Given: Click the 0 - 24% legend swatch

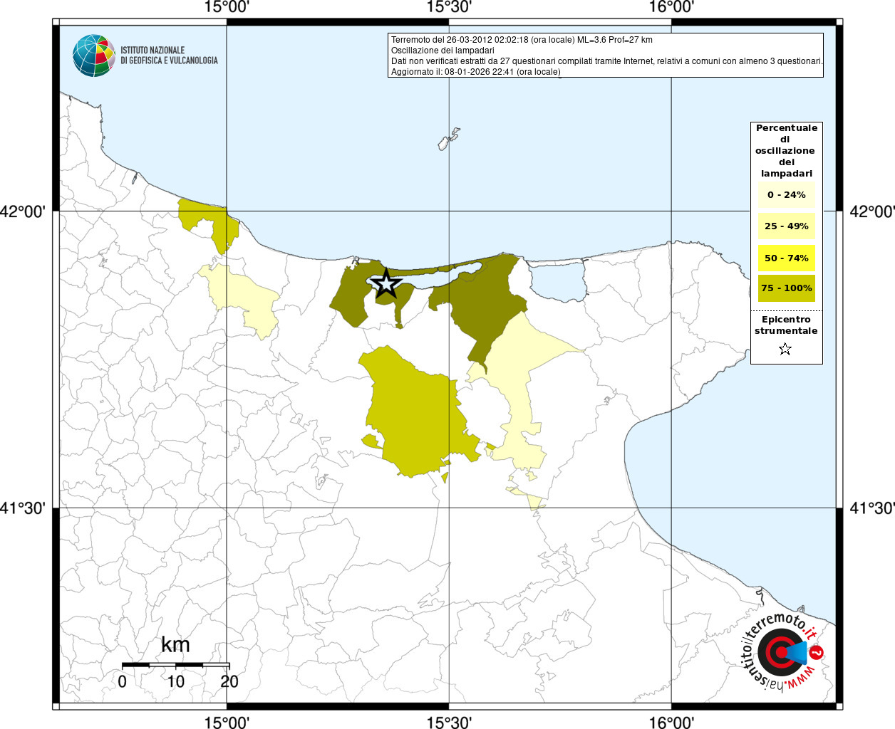Looking at the screenshot, I should [x=786, y=195].
